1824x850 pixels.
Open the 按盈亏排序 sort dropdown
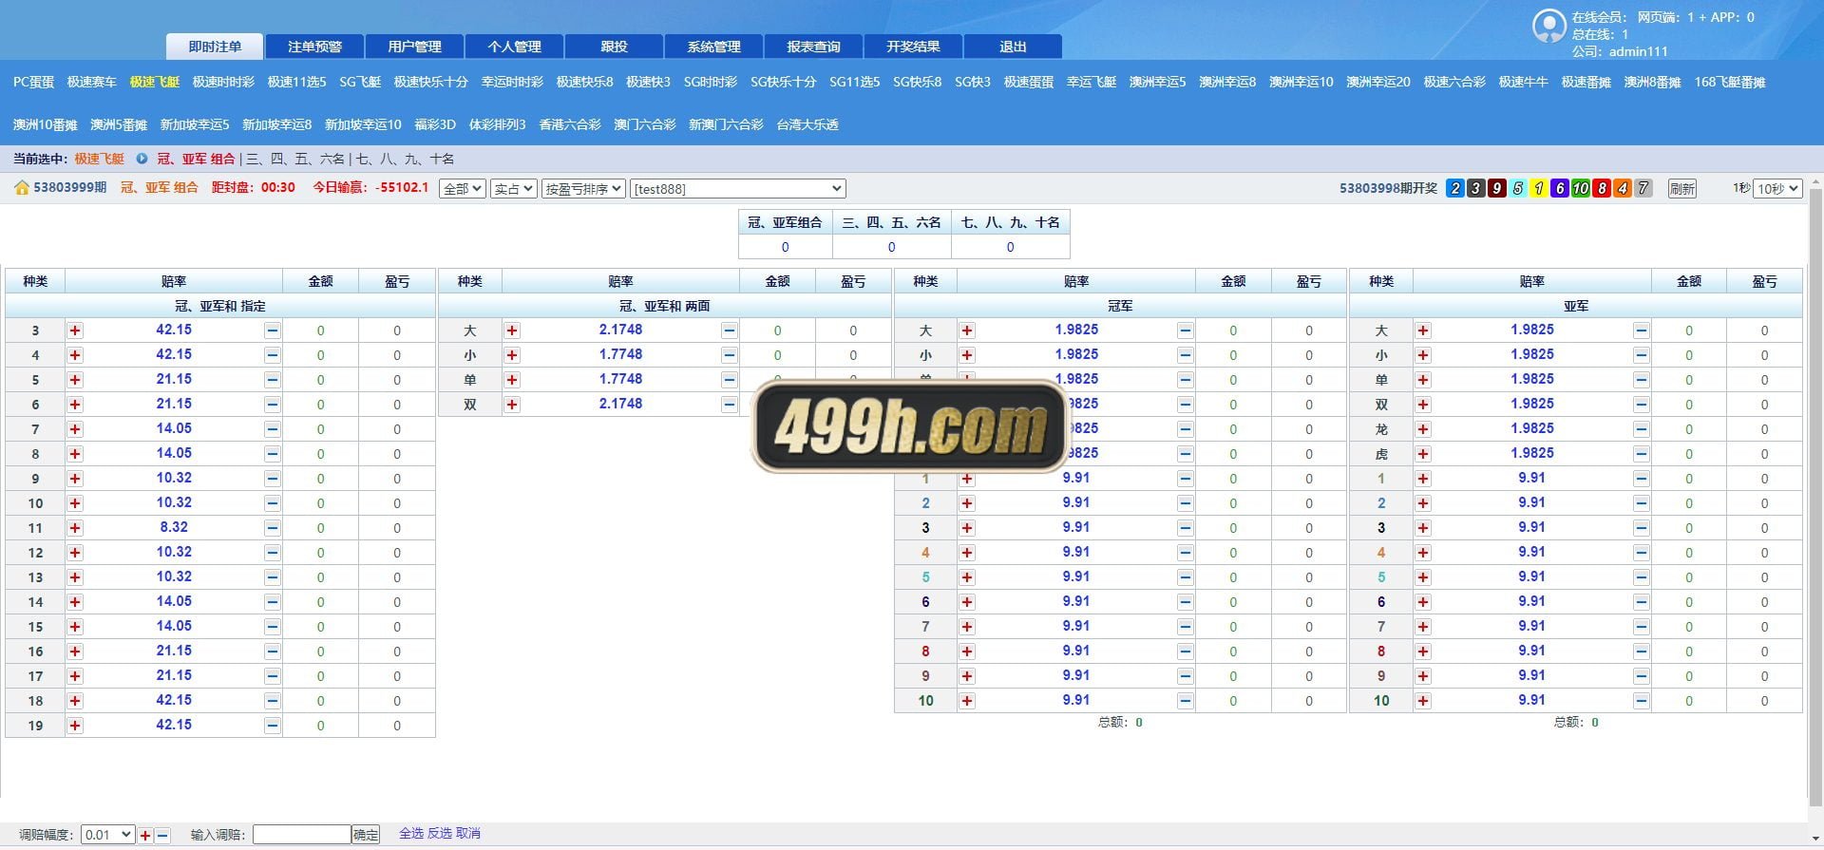tap(583, 189)
